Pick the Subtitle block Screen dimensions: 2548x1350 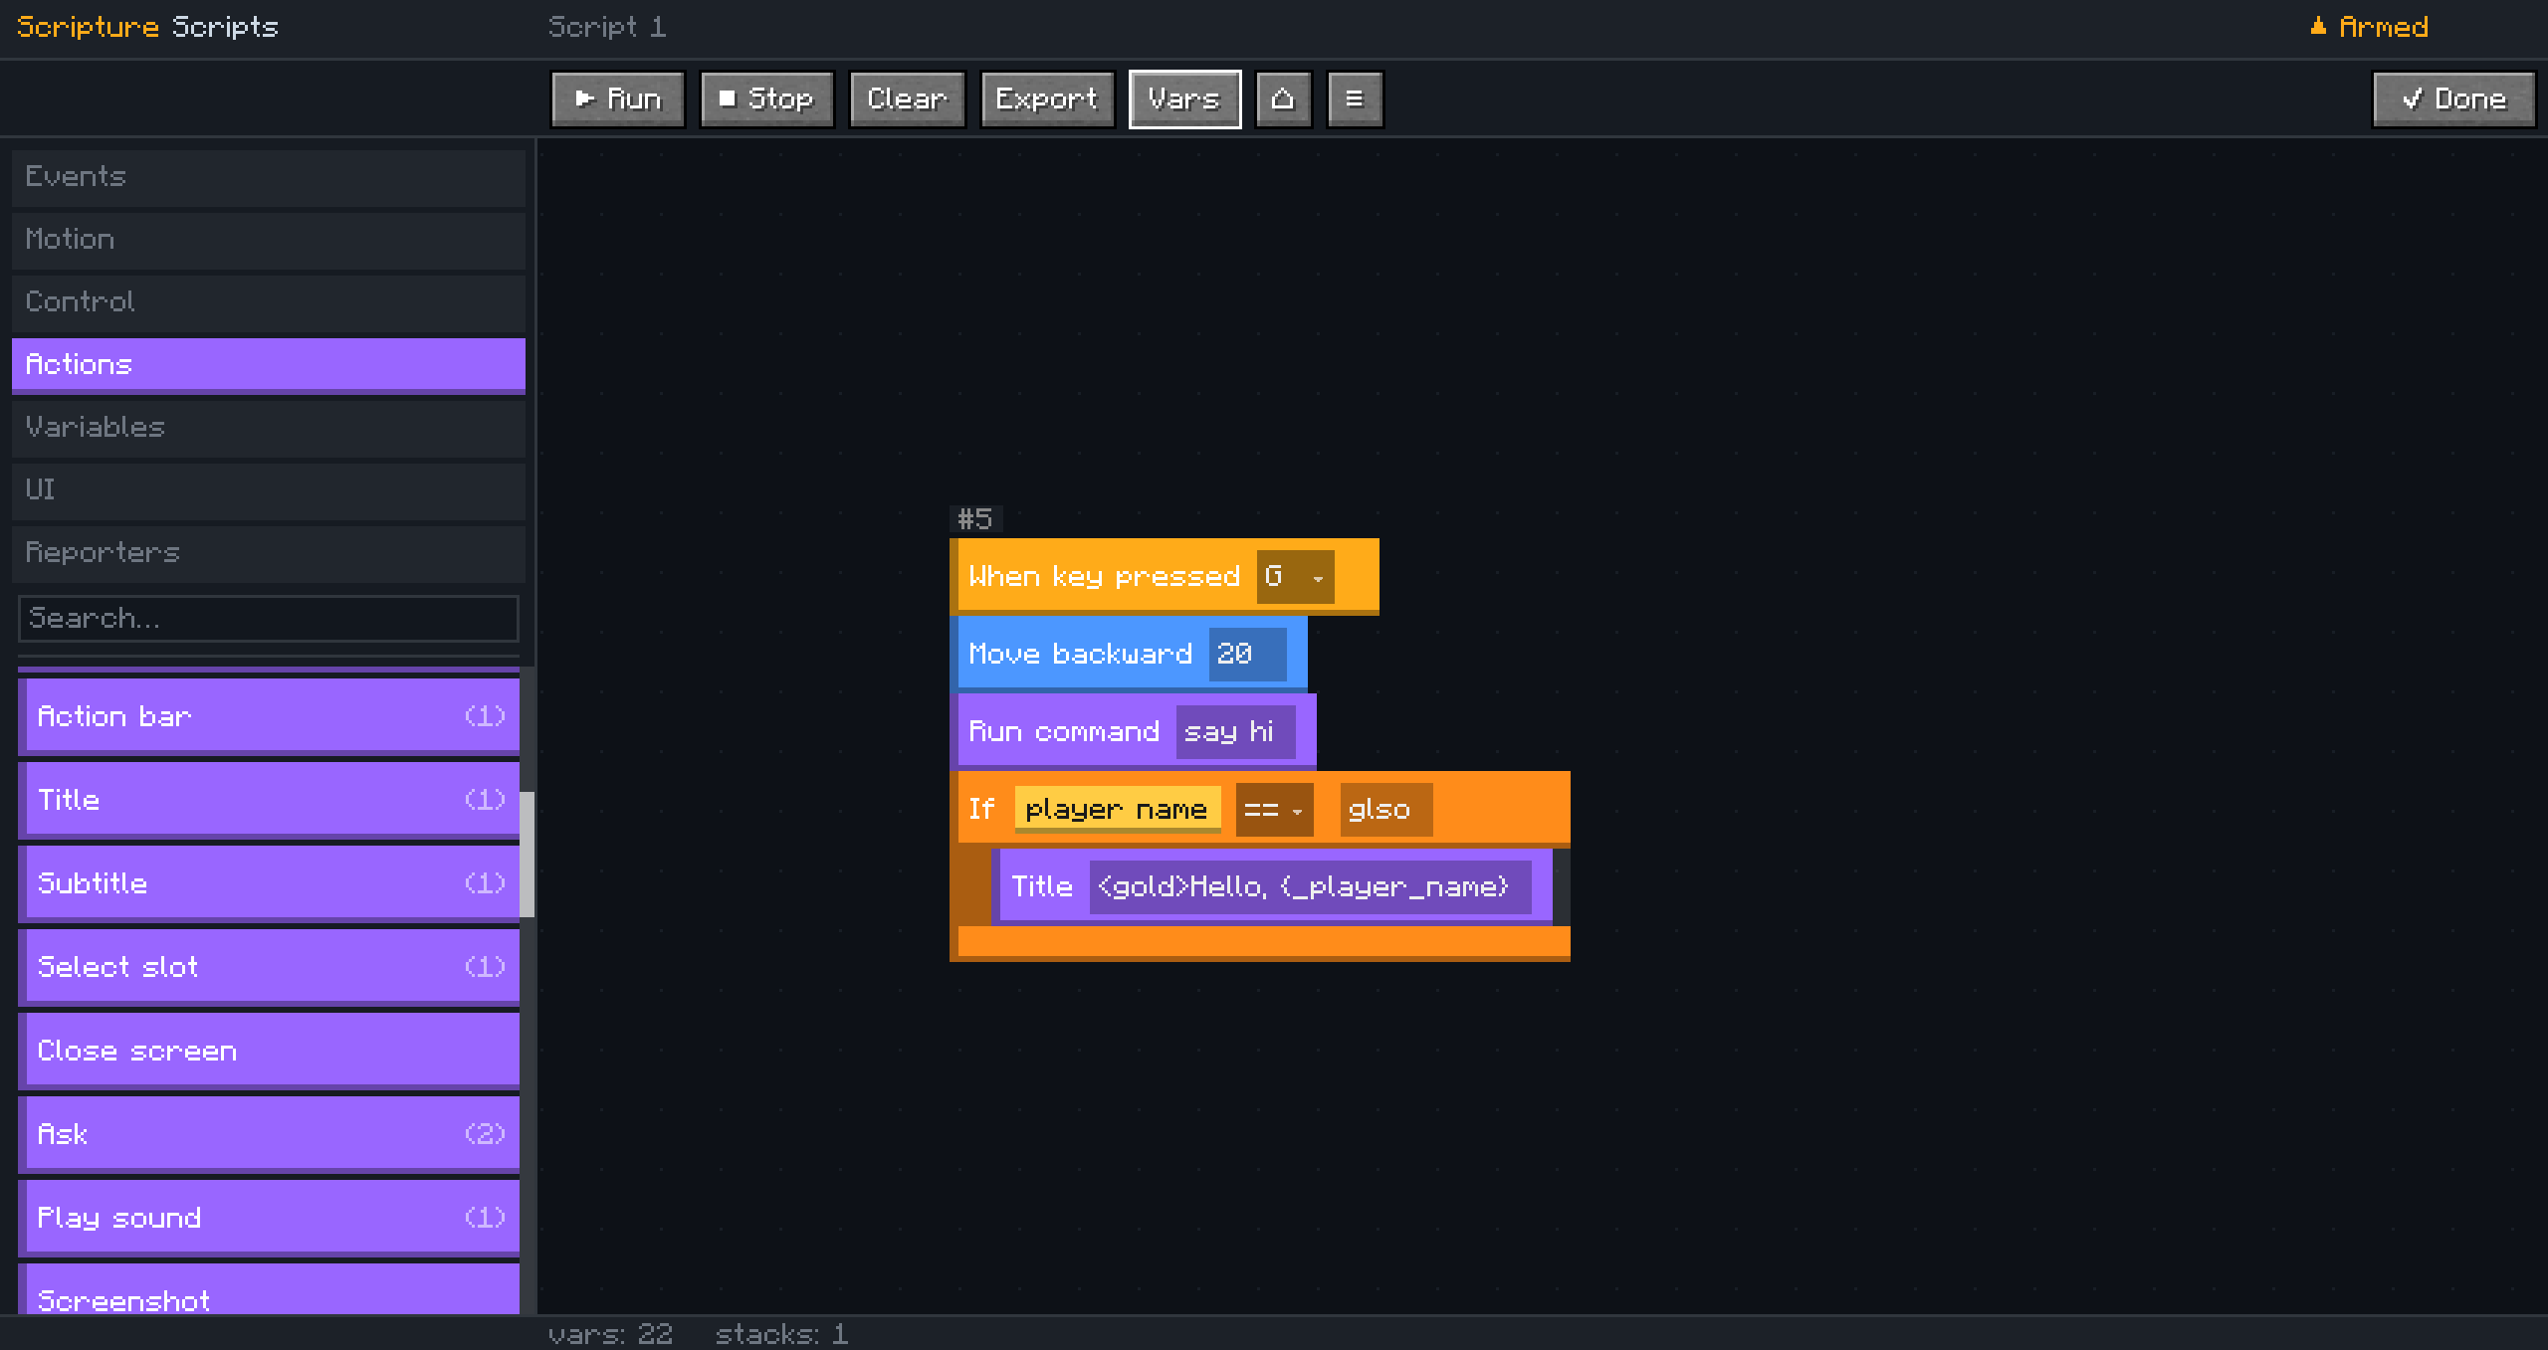[x=269, y=883]
